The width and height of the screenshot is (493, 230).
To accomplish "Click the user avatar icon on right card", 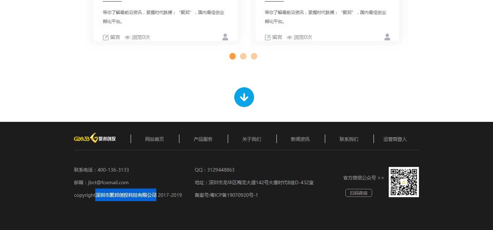I will coord(387,36).
